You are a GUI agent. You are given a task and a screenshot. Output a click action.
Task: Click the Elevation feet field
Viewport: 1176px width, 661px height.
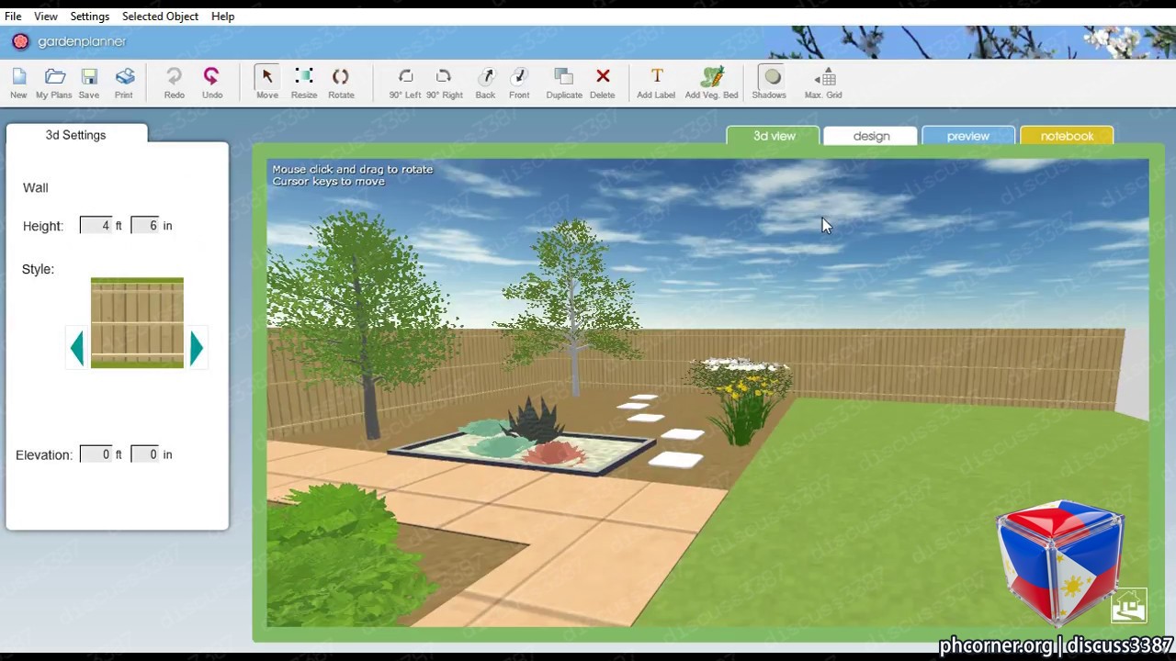click(96, 454)
